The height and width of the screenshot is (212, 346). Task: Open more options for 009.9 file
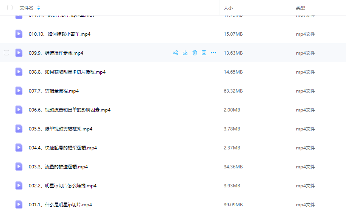[x=214, y=53]
